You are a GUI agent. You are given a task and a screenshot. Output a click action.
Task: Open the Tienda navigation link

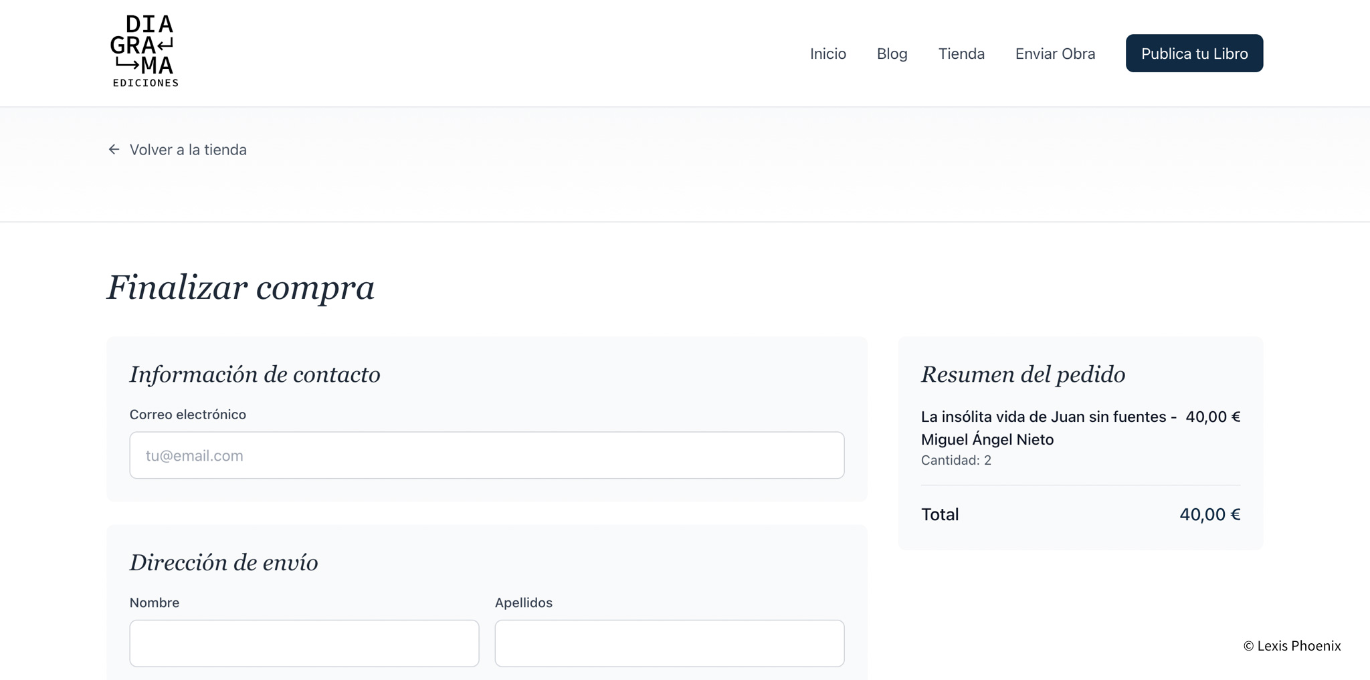point(961,53)
